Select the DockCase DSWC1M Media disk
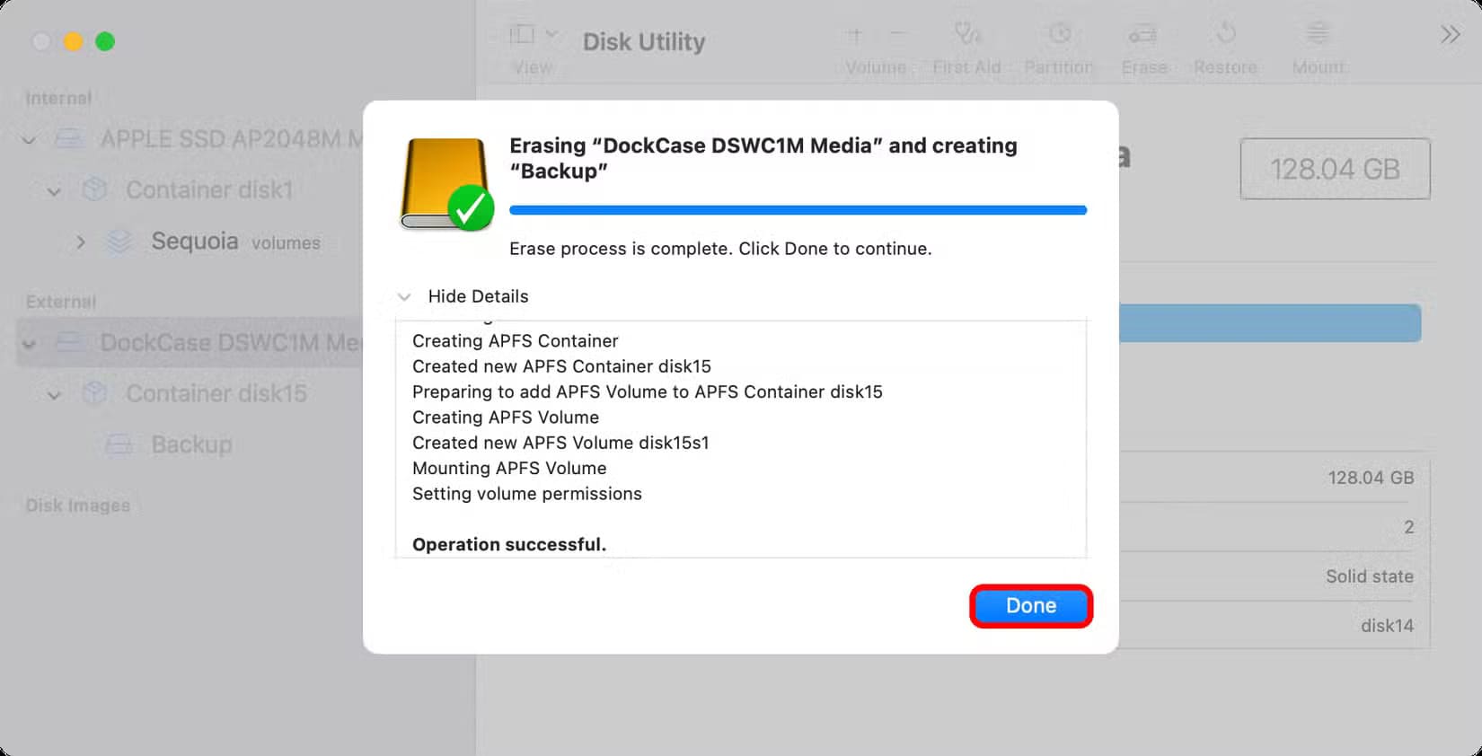The height and width of the screenshot is (756, 1482). coord(190,342)
